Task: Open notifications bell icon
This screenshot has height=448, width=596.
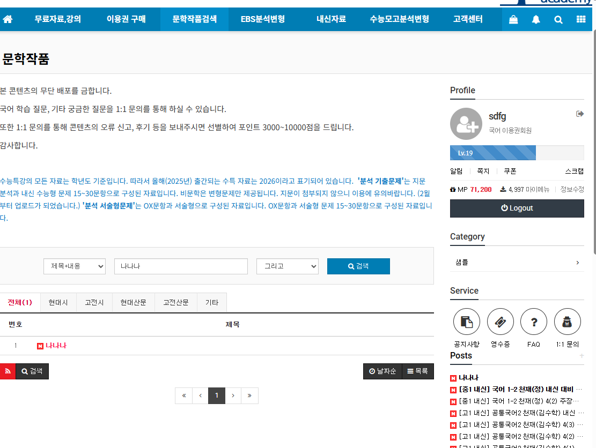Action: click(536, 19)
